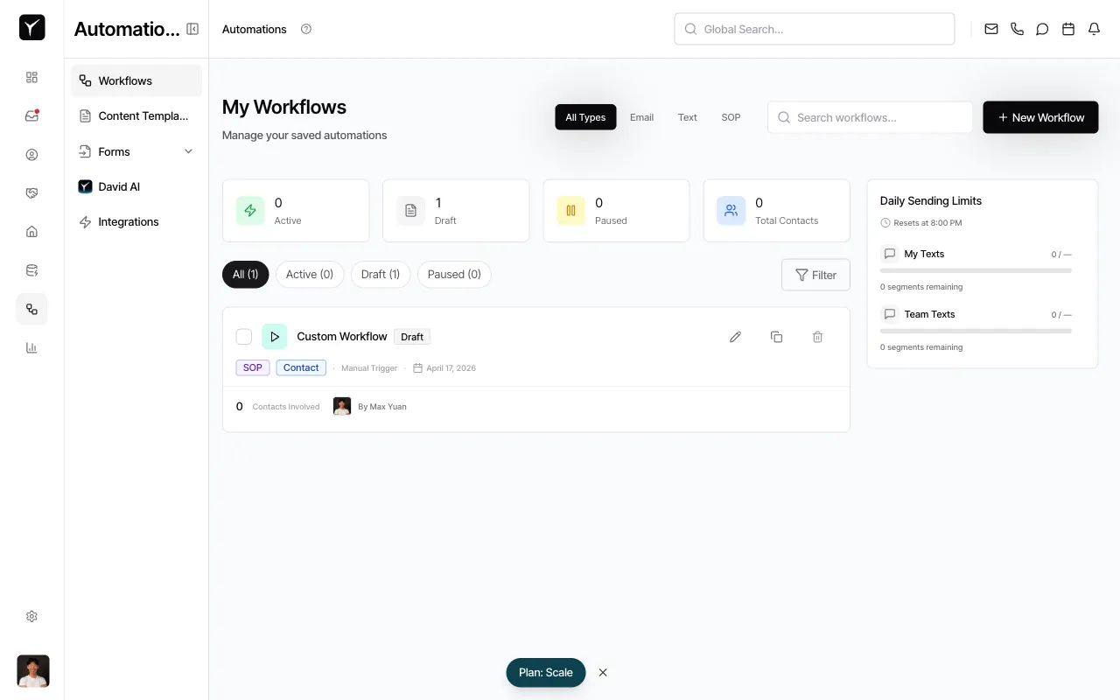The width and height of the screenshot is (1120, 700).
Task: Open the Filter dropdown
Action: tap(815, 275)
